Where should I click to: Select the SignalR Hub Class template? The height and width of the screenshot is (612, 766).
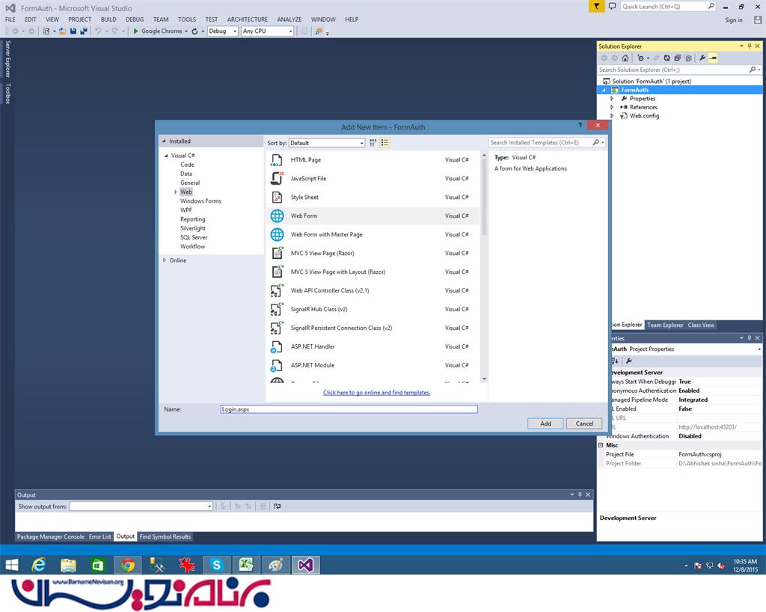373,309
